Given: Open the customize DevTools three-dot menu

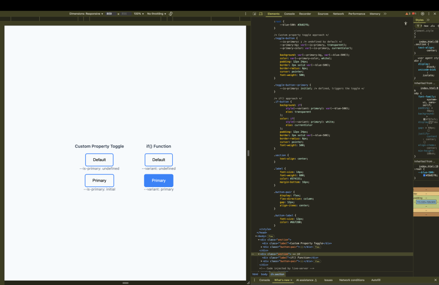Looking at the screenshot, I should coord(428,14).
